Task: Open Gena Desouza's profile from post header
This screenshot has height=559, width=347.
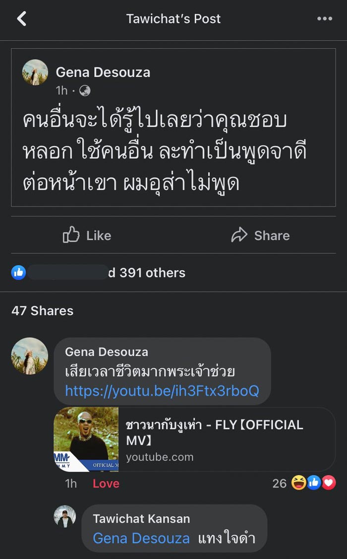Action: (x=103, y=72)
